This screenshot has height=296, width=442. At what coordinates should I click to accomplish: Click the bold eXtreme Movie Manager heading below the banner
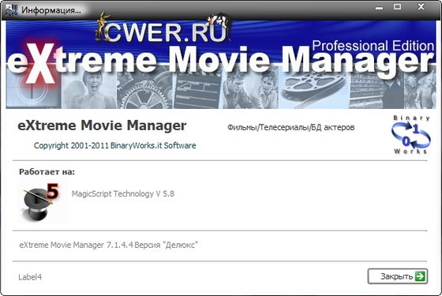pos(102,126)
